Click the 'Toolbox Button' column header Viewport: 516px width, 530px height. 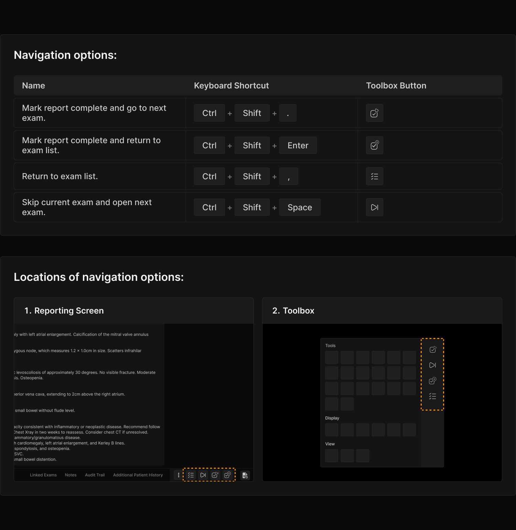coord(396,86)
